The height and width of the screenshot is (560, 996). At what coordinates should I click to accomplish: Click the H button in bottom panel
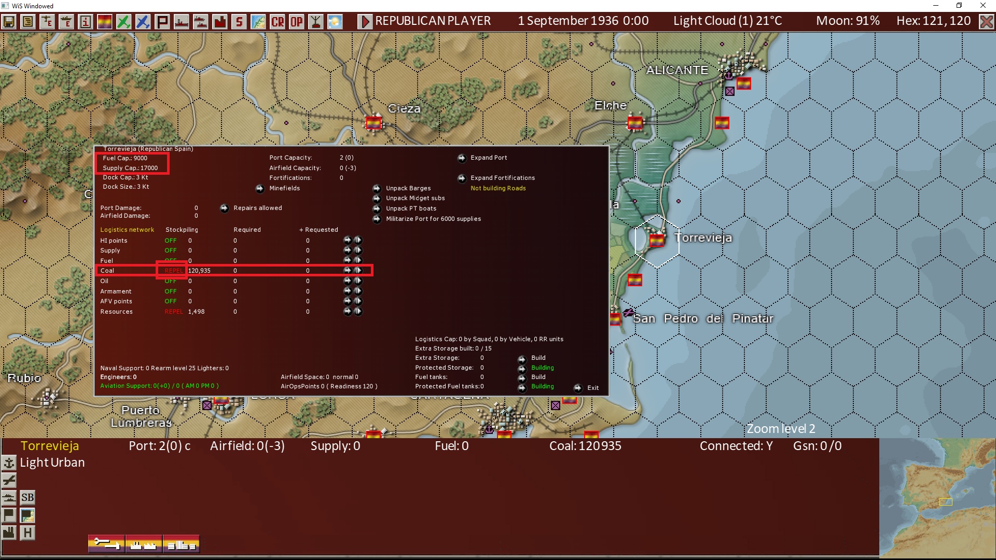pyautogui.click(x=27, y=533)
